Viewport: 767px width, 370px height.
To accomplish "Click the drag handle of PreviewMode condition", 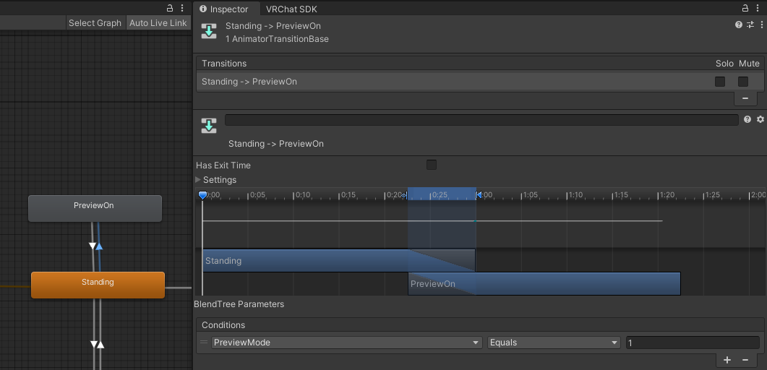I will pos(204,342).
